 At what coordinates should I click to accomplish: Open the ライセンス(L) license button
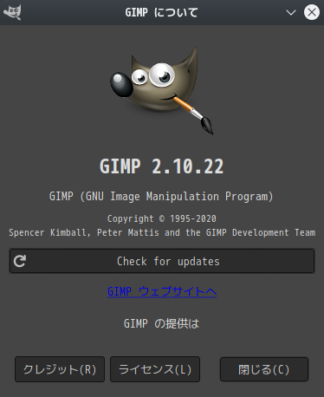[155, 369]
